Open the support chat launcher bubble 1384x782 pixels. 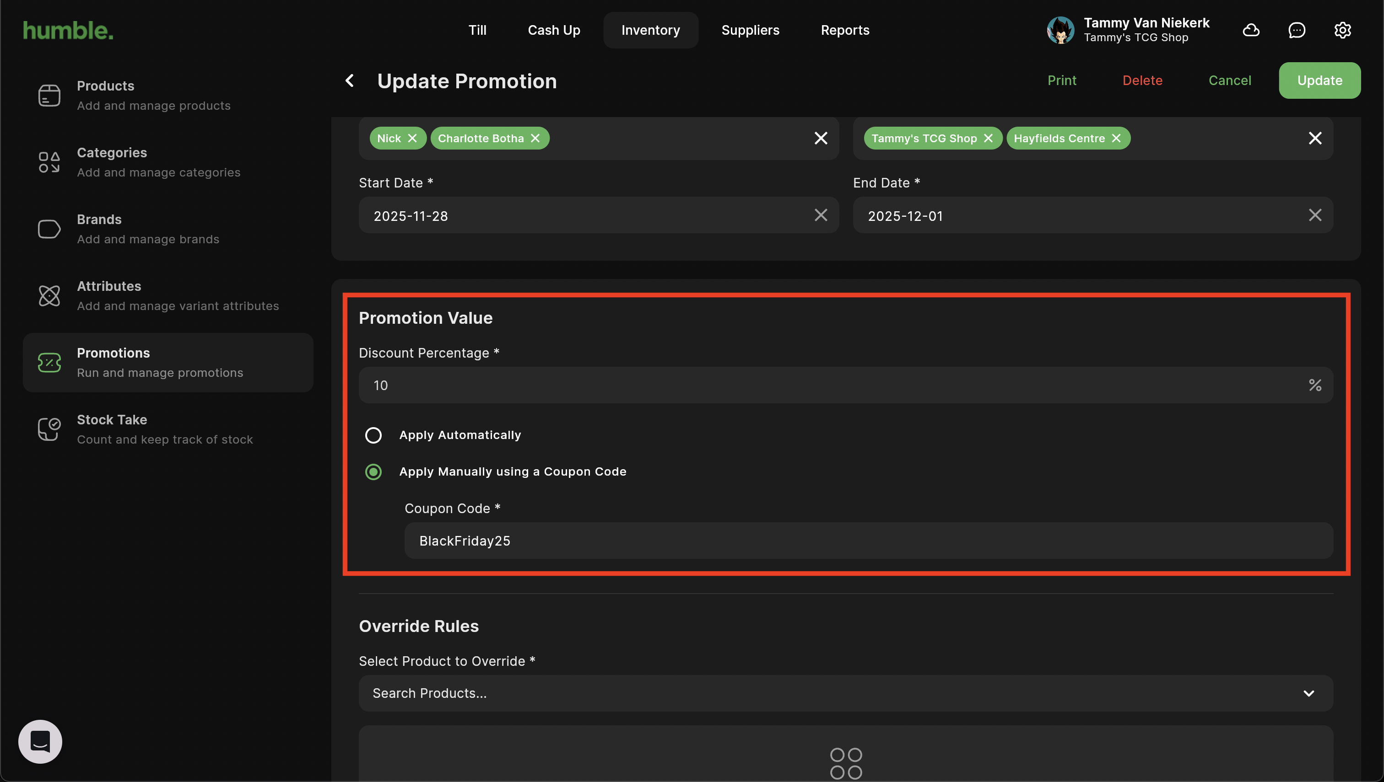click(x=40, y=741)
